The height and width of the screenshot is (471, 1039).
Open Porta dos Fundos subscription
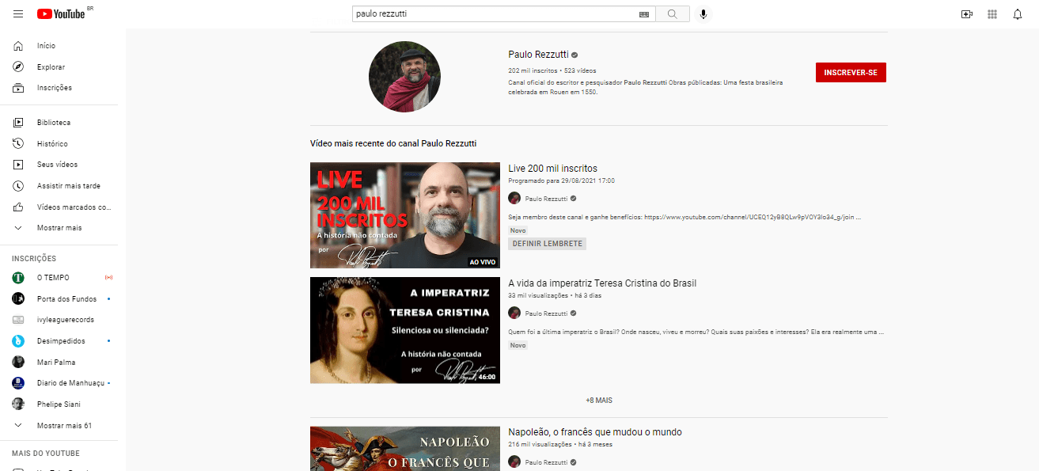[x=66, y=299]
